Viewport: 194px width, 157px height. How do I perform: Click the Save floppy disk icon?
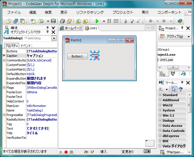53,21
